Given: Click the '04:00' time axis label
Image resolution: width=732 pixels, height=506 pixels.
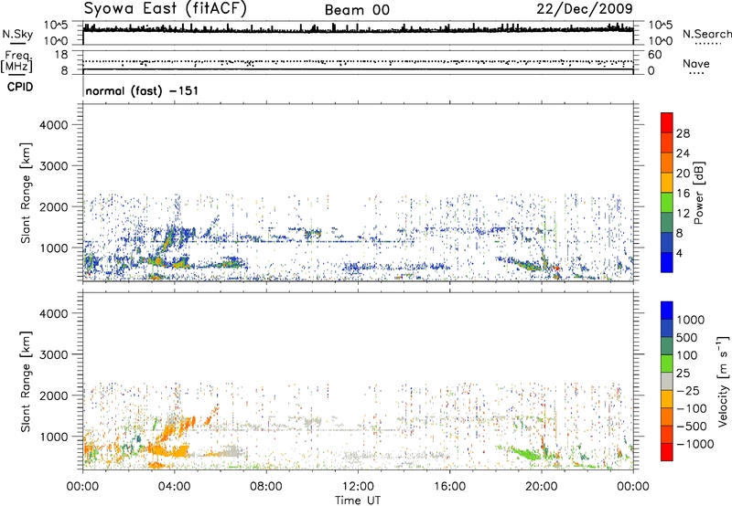Looking at the screenshot, I should coord(174,487).
